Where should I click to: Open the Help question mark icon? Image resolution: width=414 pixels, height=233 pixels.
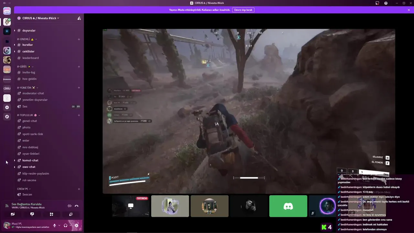[386, 3]
